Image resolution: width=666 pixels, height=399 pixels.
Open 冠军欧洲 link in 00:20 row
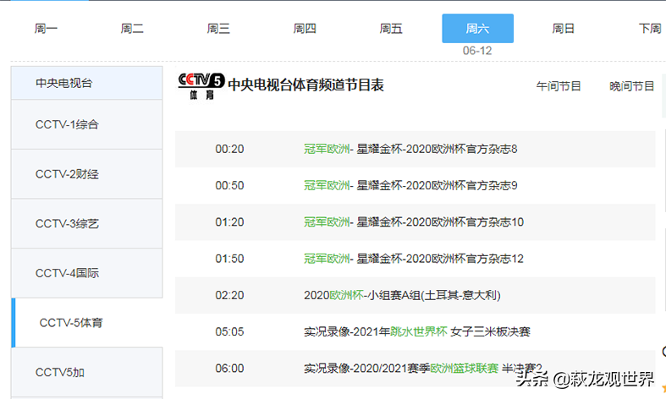[327, 149]
